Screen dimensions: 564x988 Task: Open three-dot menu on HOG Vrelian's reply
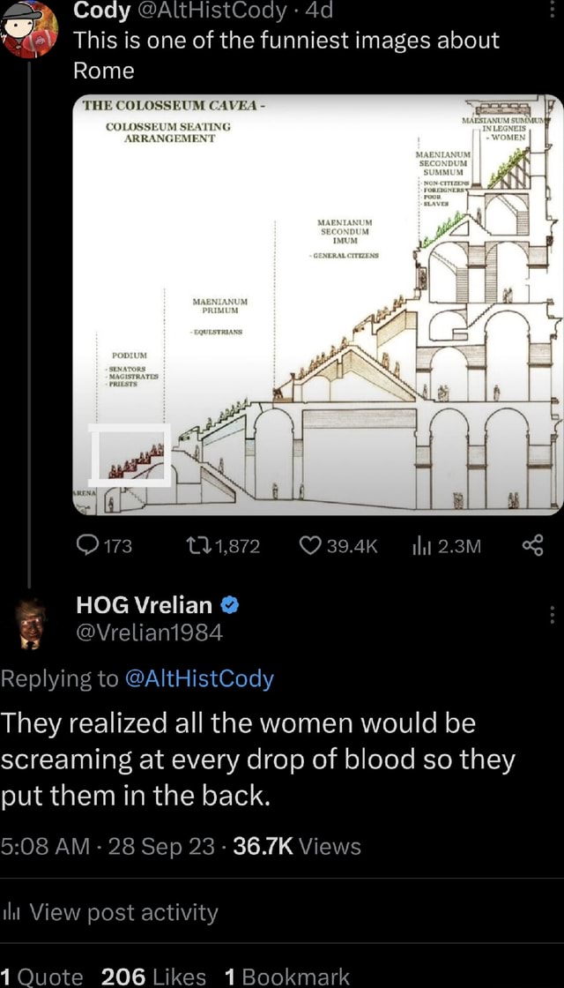[x=553, y=615]
